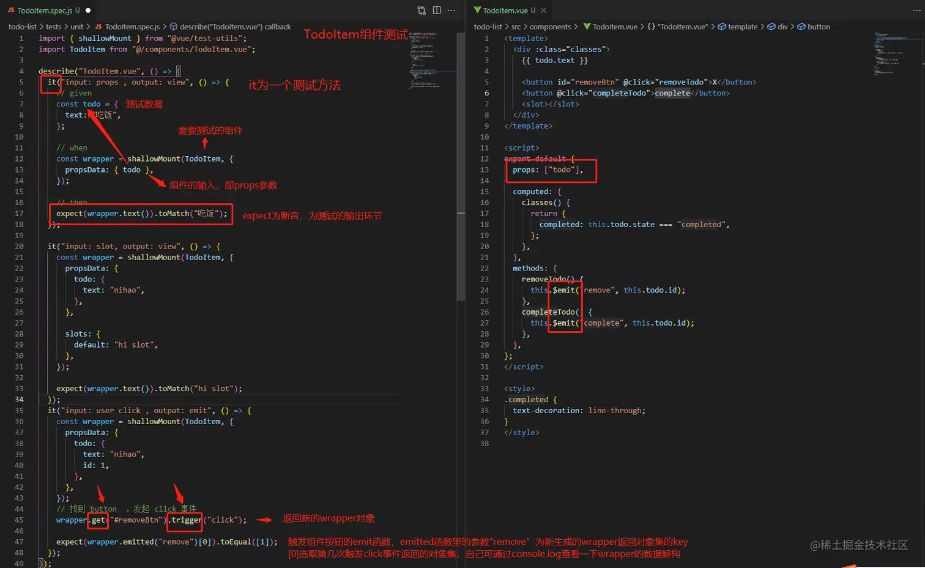
Task: Click the spec file minimap
Action: 431,61
